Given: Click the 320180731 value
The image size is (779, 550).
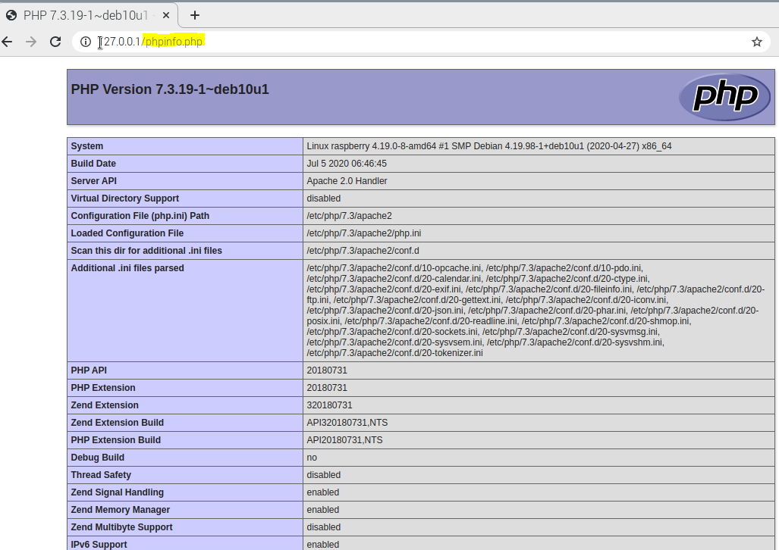Looking at the screenshot, I should [329, 405].
